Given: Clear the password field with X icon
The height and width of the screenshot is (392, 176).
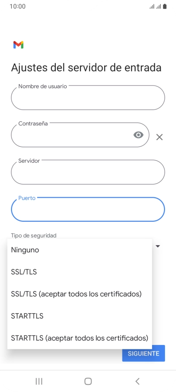Looking at the screenshot, I should coord(159,137).
